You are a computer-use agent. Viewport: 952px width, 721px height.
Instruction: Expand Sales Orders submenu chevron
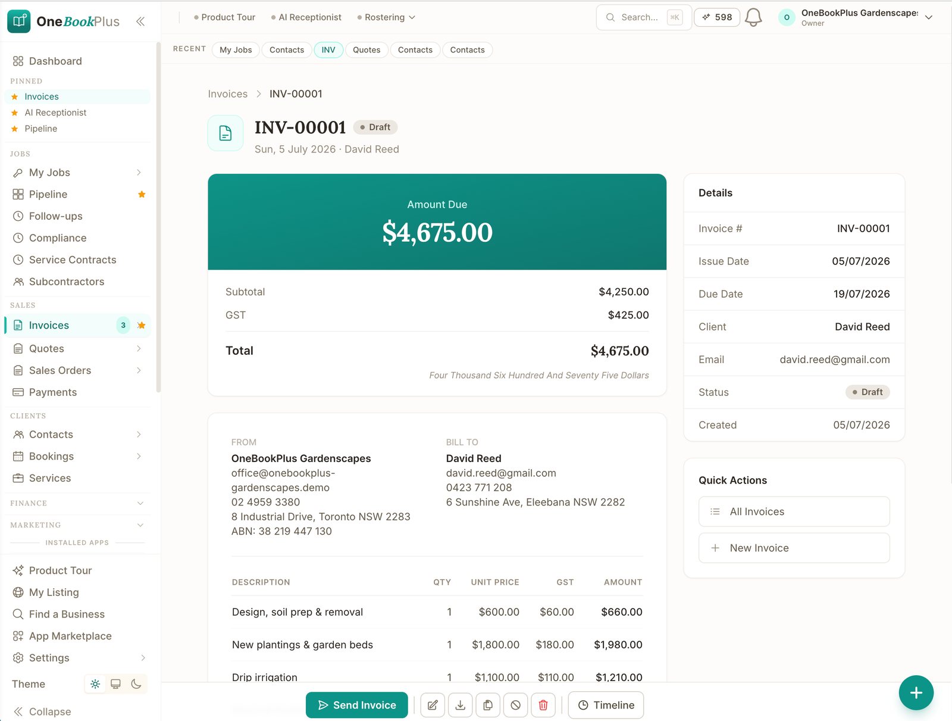(x=139, y=370)
